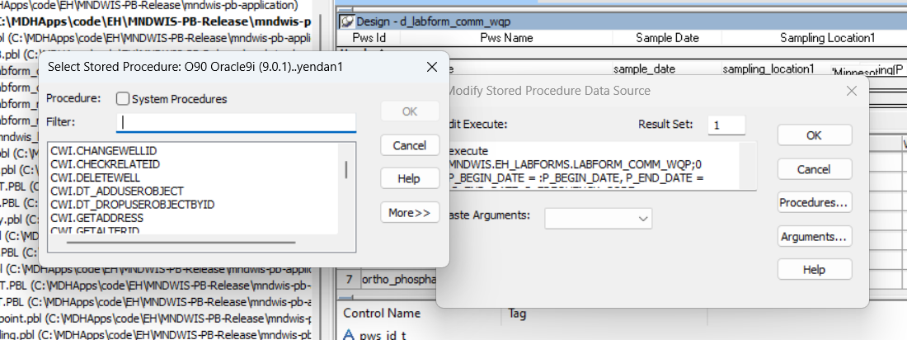
Task: Close the Modify Stored Procedure Data Source dialog
Action: (852, 91)
